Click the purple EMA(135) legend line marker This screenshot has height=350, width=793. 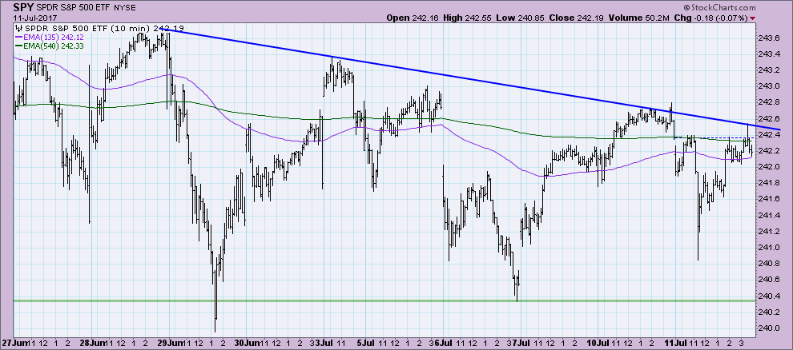coord(18,38)
